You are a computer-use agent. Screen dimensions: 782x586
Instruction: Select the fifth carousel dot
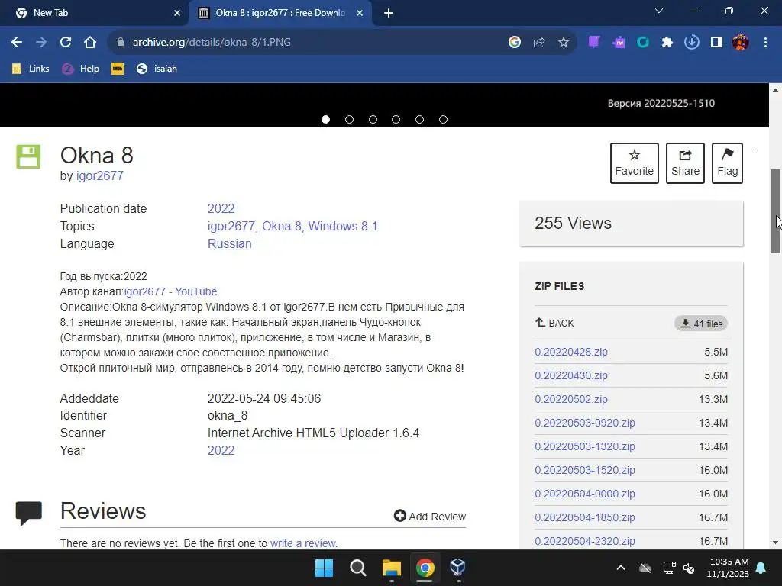point(419,120)
